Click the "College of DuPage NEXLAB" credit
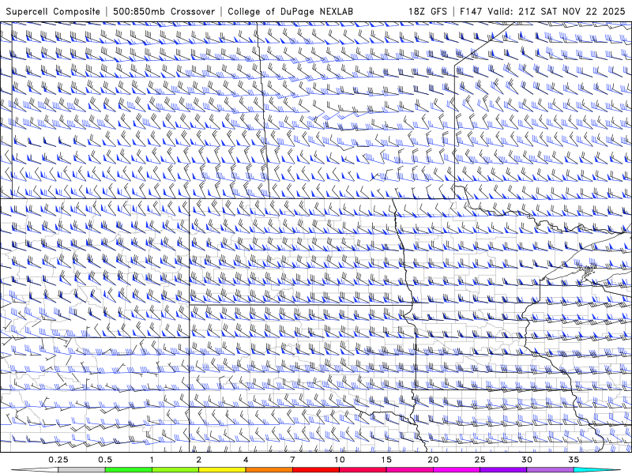 pyautogui.click(x=290, y=11)
